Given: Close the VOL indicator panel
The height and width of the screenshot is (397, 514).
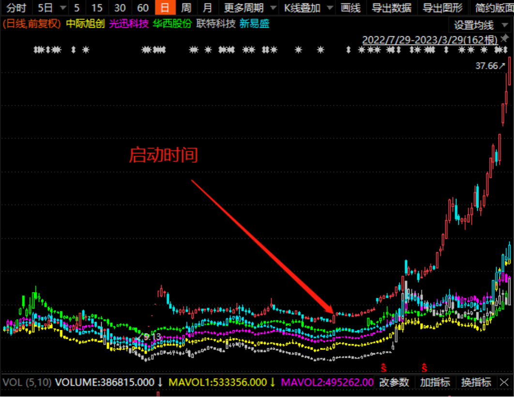Looking at the screenshot, I should pyautogui.click(x=504, y=382).
